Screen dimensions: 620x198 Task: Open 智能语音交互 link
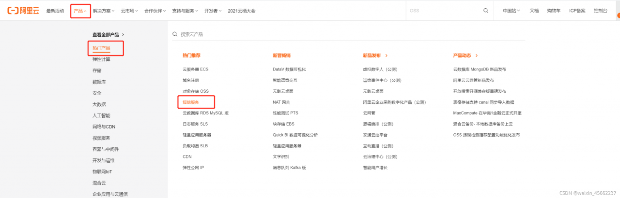click(x=285, y=80)
